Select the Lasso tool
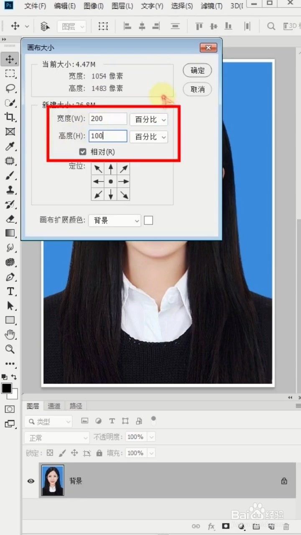The width and height of the screenshot is (301, 535). [10, 88]
